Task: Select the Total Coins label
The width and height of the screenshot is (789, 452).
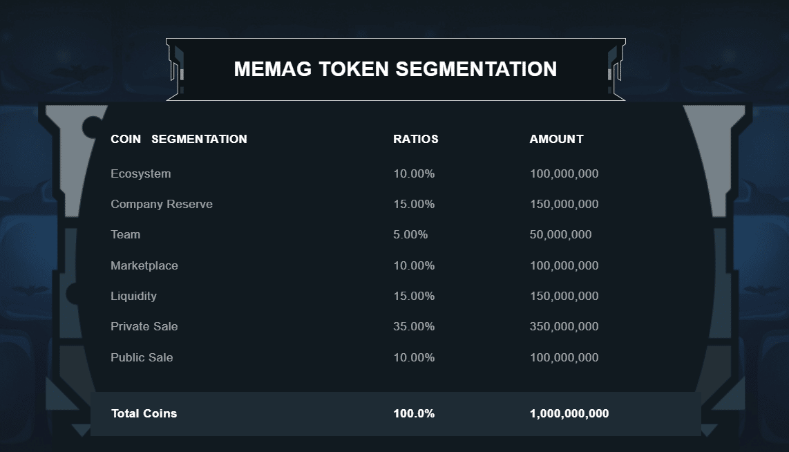Action: click(144, 413)
